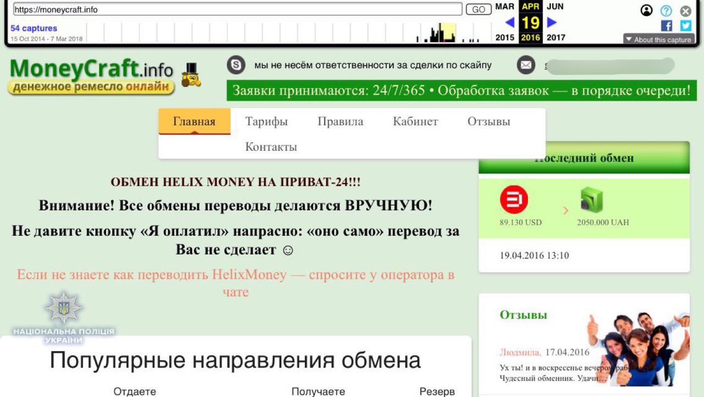Click the Wayback profile account icon
This screenshot has height=397, width=704.
tap(646, 10)
